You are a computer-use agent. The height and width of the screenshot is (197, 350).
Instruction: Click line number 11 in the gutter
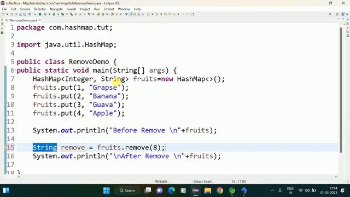tap(10, 113)
